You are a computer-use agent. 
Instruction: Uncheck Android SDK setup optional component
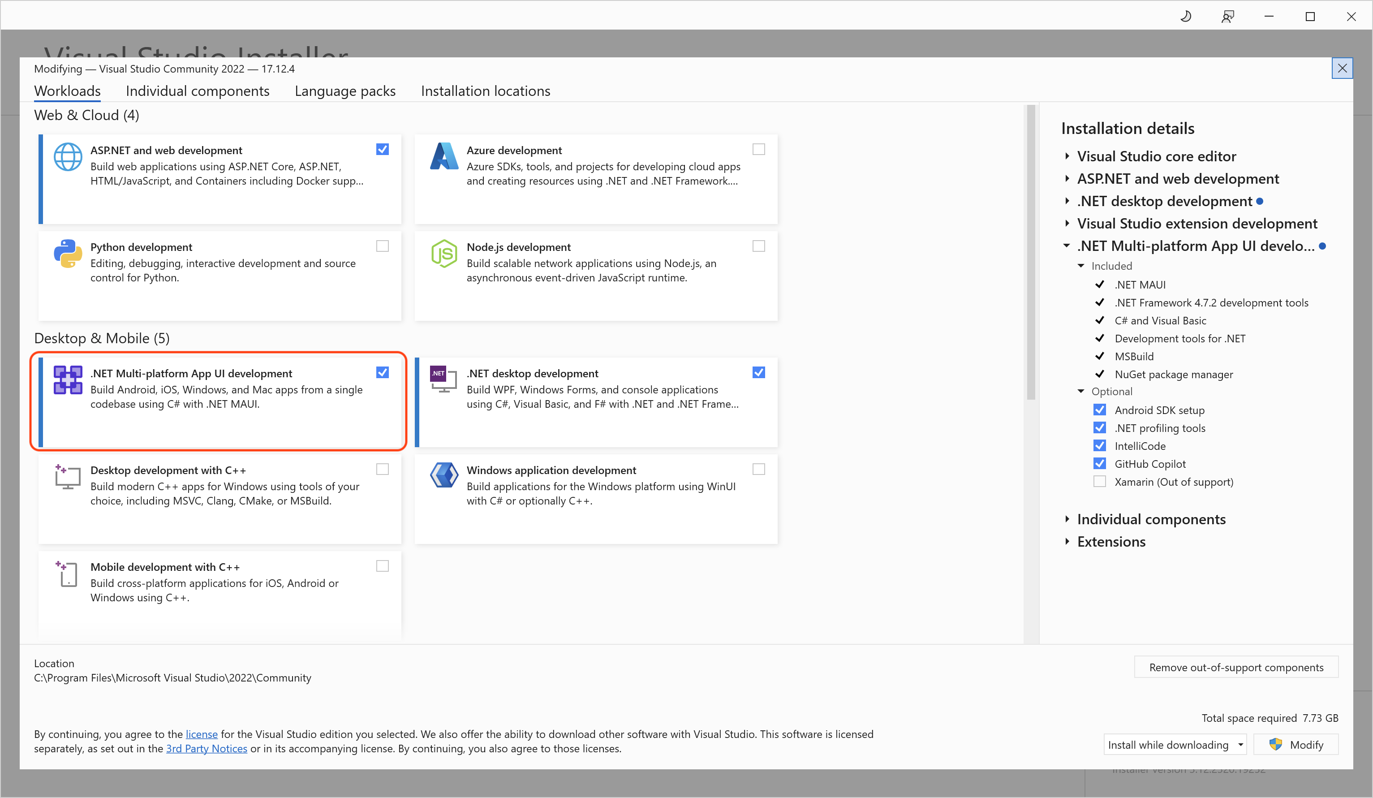1099,410
